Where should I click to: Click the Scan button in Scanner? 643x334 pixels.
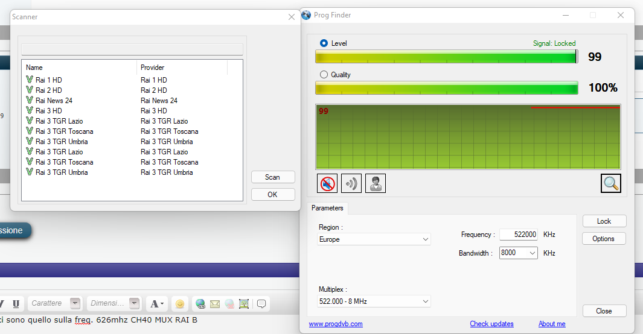coord(273,177)
